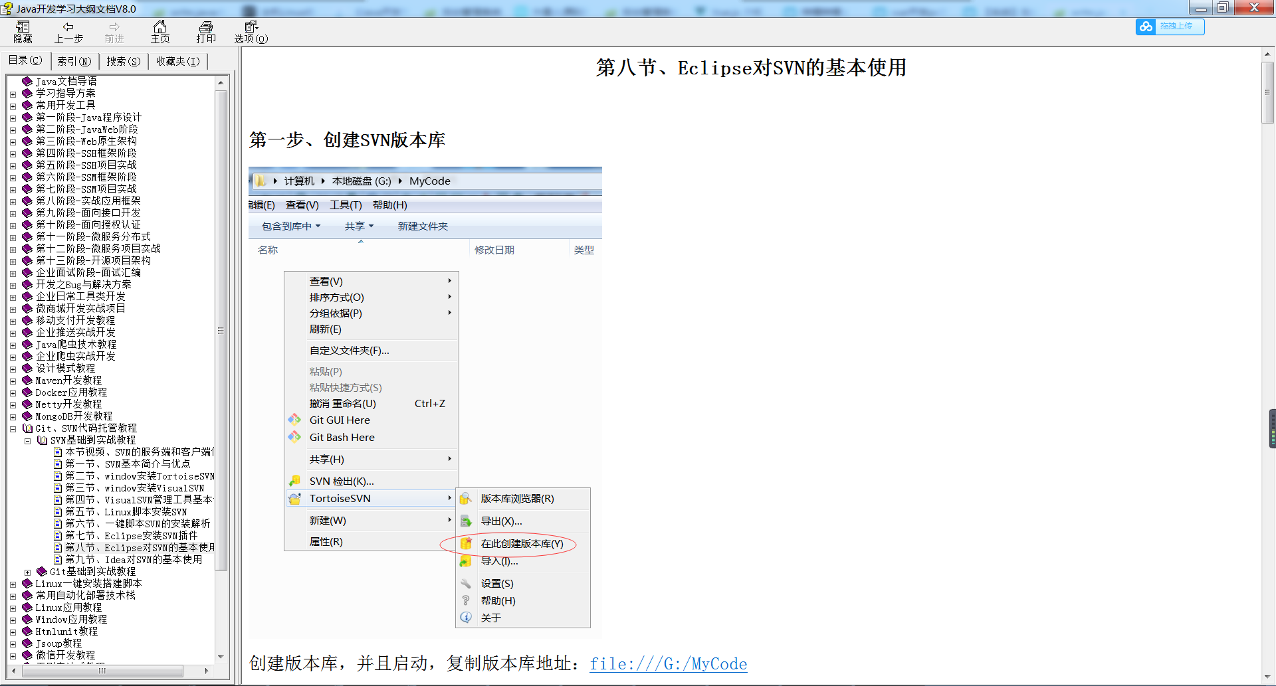Screen dimensions: 1276x686
Task: Expand the 企业面试阶段-面试汇编 node
Action: point(13,273)
